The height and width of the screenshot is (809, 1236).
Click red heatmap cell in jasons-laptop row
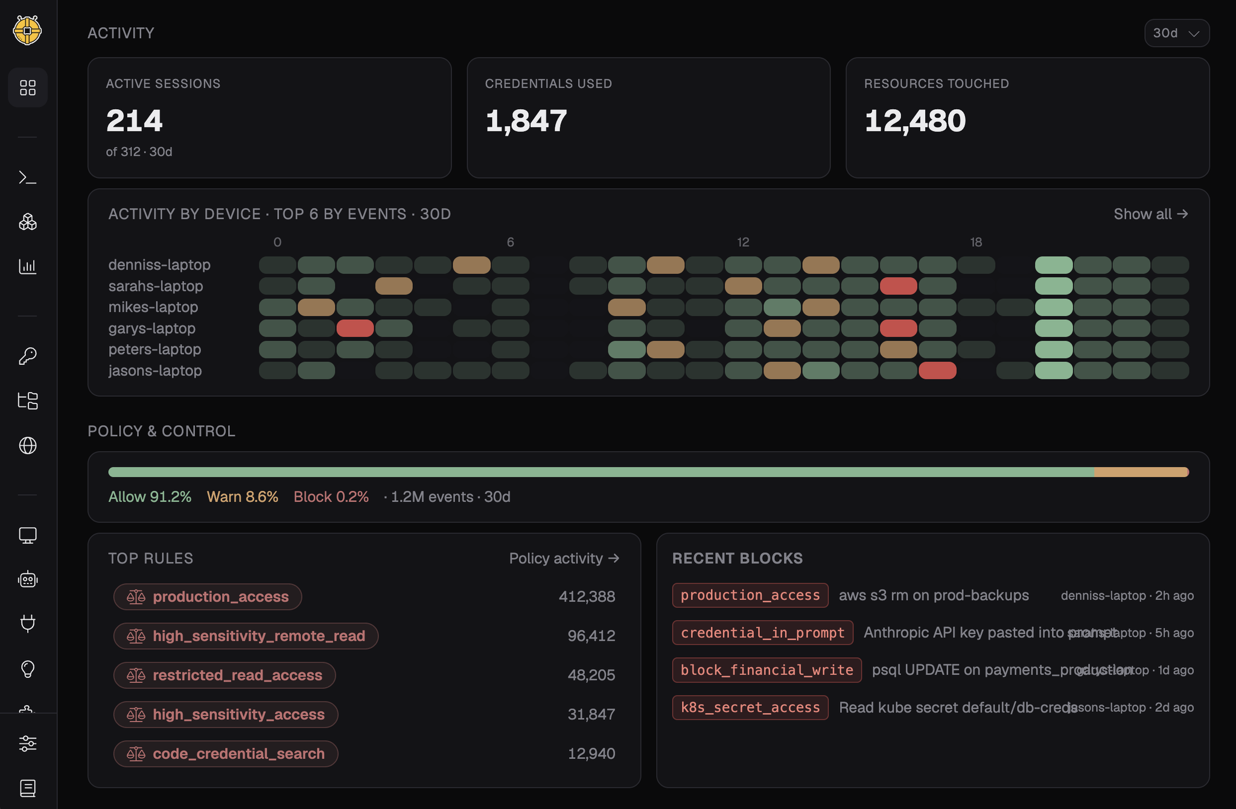(937, 370)
